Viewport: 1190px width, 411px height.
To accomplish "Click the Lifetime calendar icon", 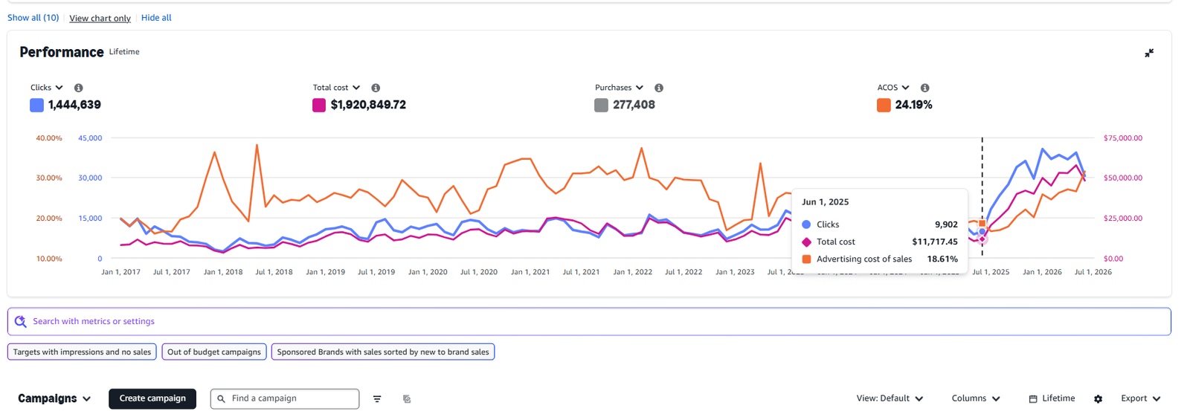I will click(x=1033, y=399).
